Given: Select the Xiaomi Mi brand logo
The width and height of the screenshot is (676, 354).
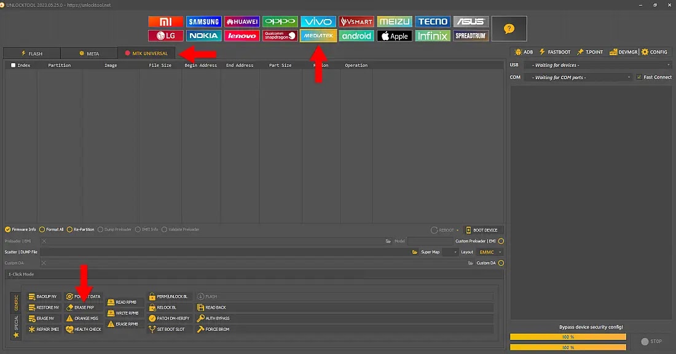Looking at the screenshot, I should tap(165, 21).
